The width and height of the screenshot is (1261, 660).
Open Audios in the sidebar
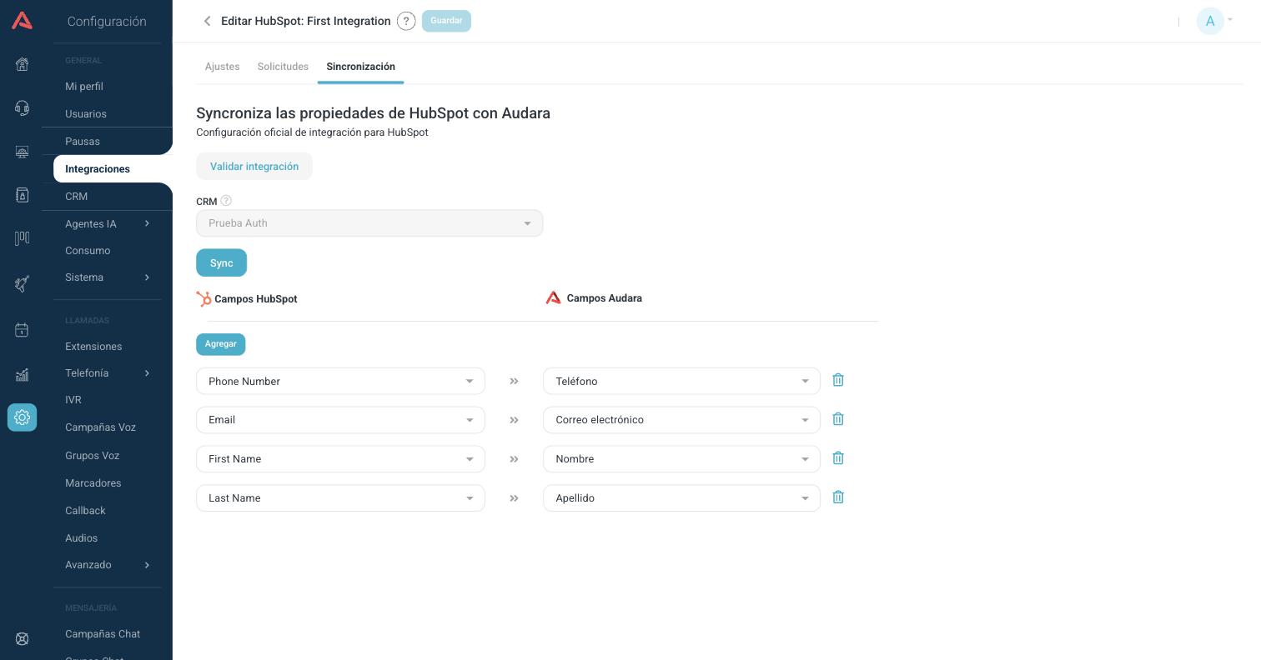click(81, 538)
